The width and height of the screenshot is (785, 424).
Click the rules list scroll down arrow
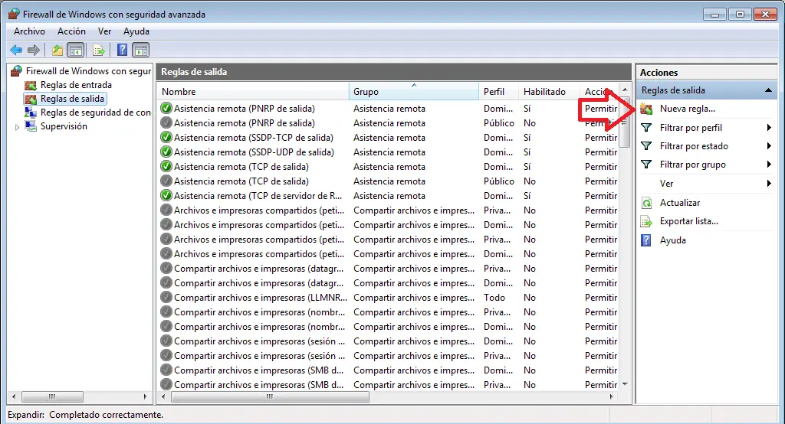(624, 384)
